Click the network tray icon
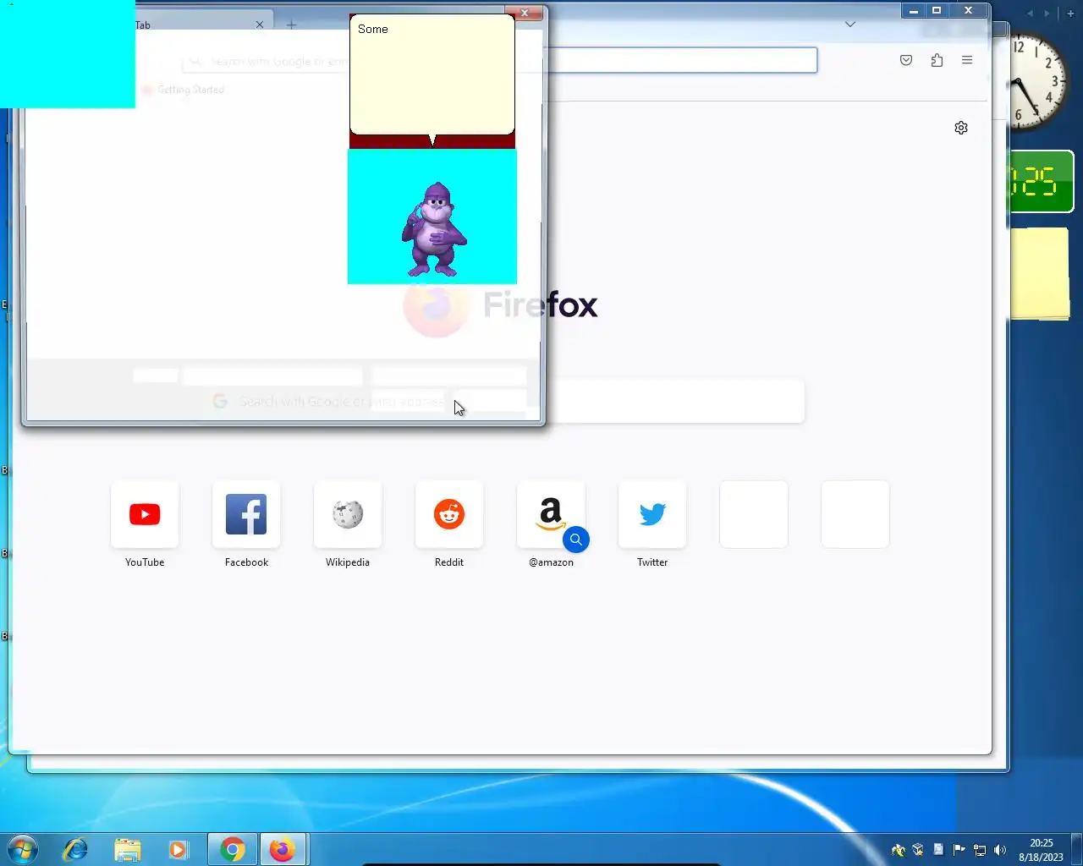This screenshot has height=866, width=1083. [x=980, y=850]
